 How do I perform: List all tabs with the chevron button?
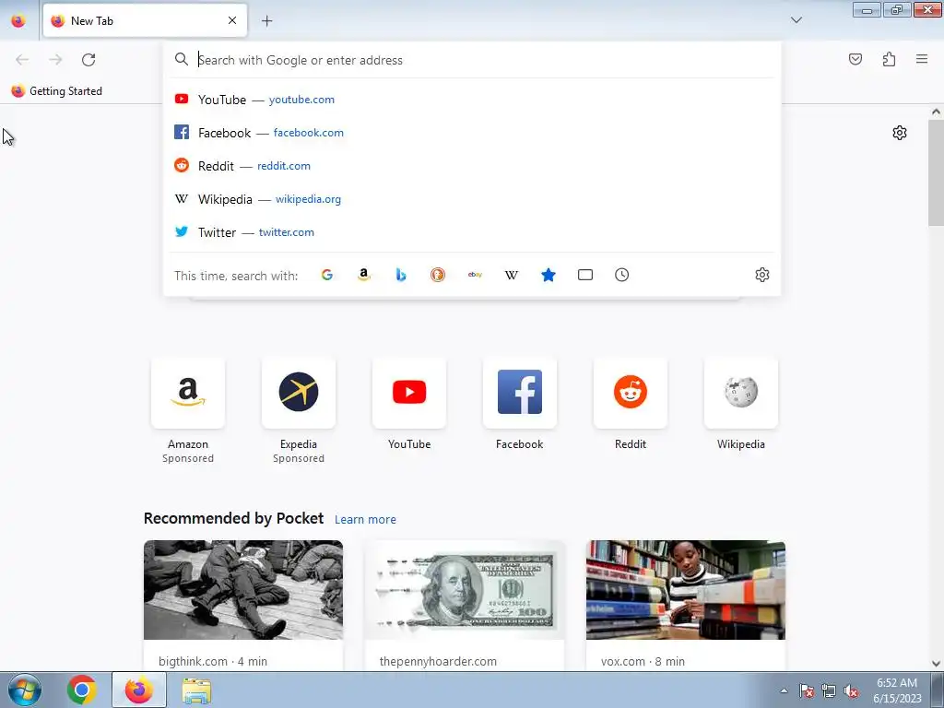[796, 20]
